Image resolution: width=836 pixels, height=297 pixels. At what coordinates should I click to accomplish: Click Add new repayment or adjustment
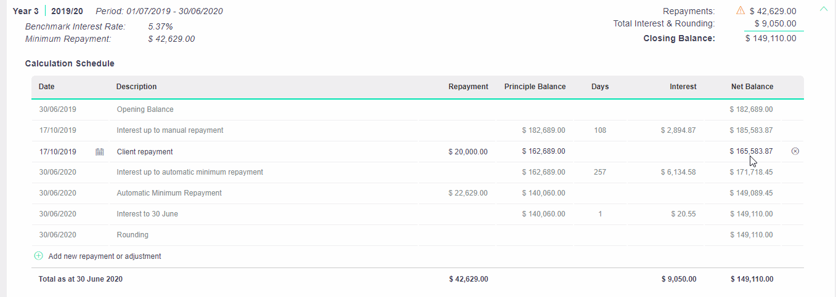click(x=105, y=256)
